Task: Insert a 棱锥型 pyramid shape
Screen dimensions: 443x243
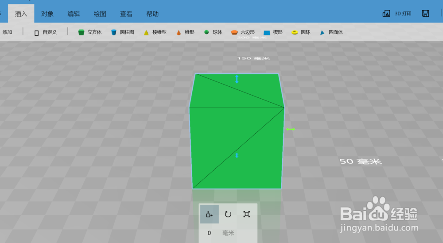Action: point(155,32)
